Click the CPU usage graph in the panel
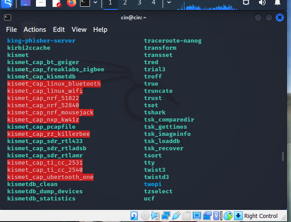Viewport: 291px width, 222px height. coord(207,5)
